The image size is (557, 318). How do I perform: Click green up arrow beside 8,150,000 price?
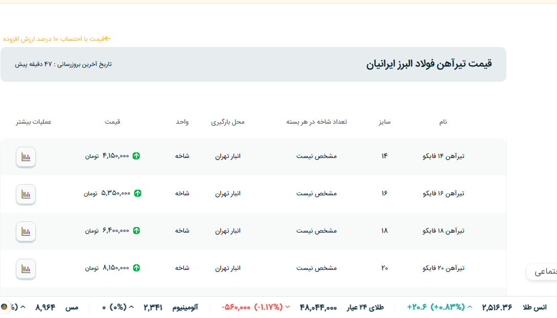coord(136,268)
